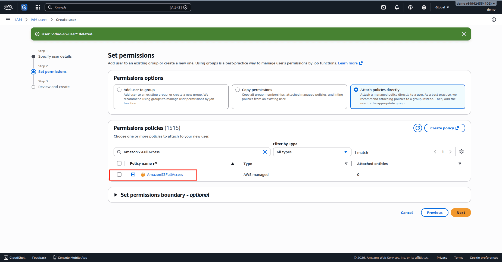Click the search magnifier in the top bar
This screenshot has height=262, width=502.
[50, 7]
